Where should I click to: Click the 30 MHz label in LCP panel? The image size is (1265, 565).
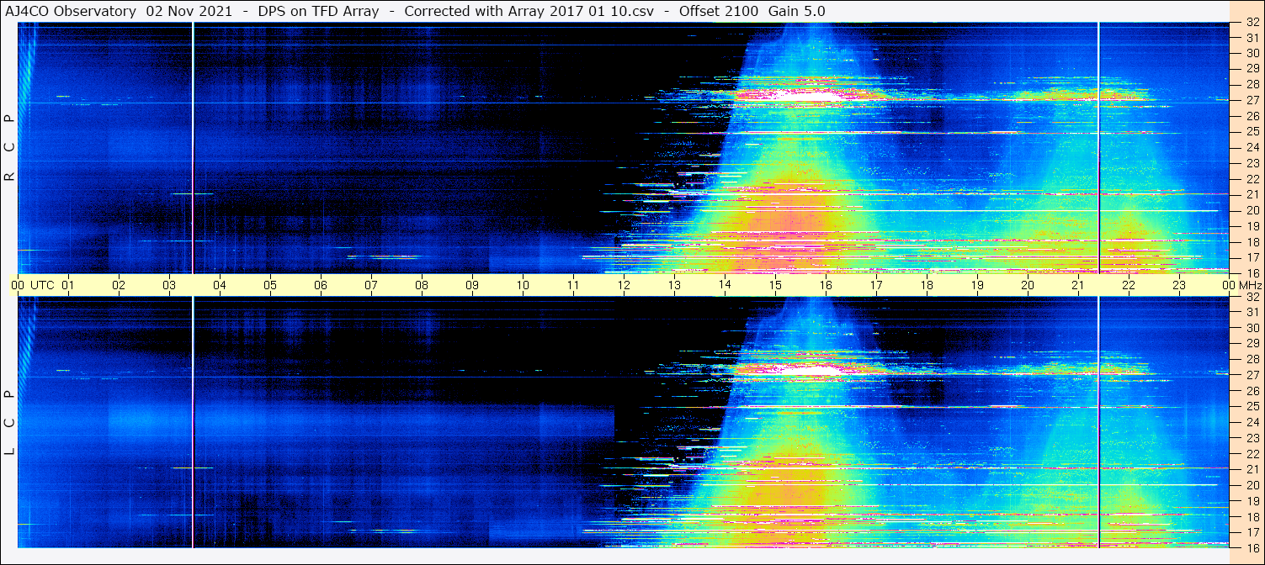tap(1252, 328)
